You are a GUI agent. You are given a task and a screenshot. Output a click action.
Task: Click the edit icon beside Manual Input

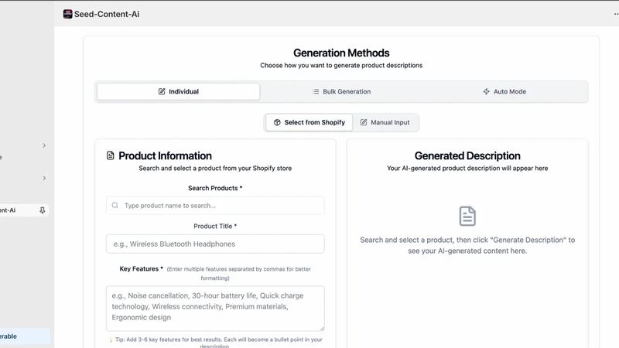(x=364, y=122)
